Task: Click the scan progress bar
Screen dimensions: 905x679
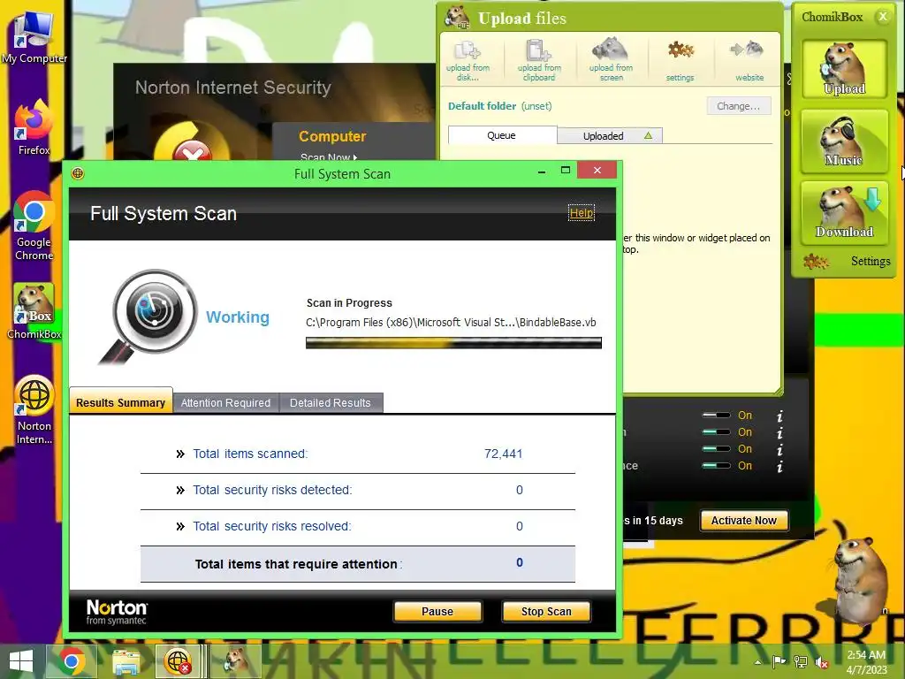Action: 453,343
